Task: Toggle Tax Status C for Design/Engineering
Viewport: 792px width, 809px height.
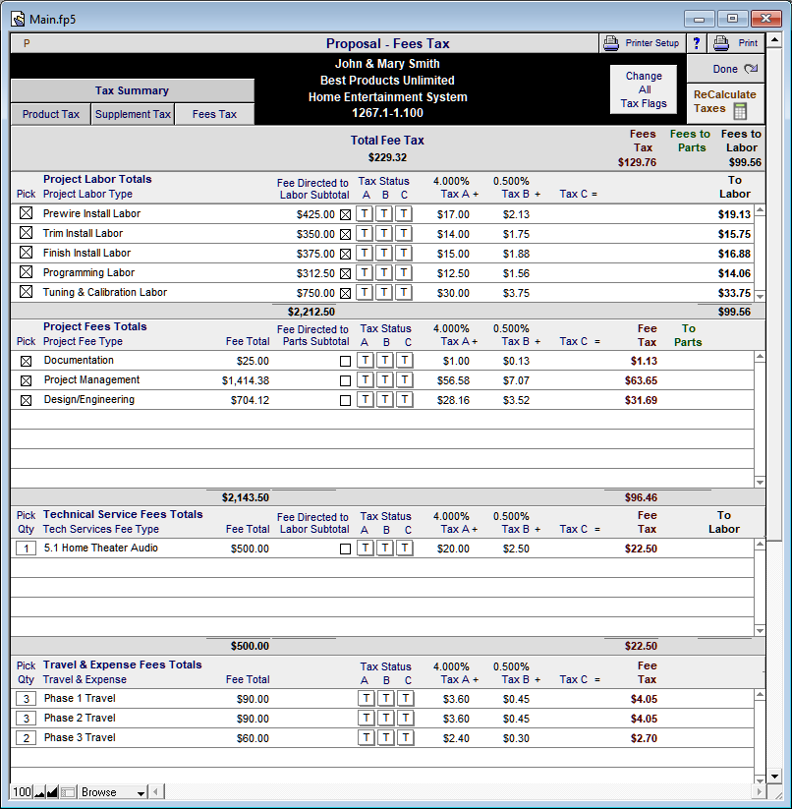Action: (405, 399)
